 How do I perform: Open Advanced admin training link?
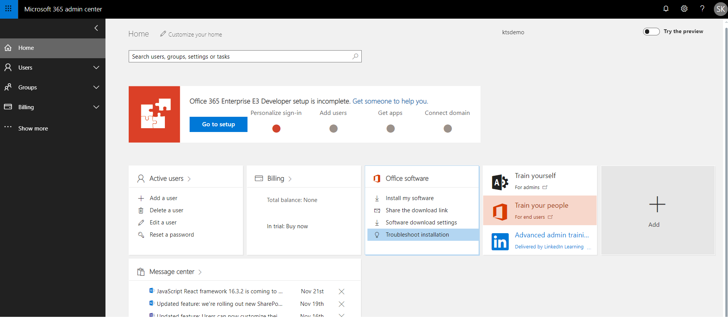pyautogui.click(x=552, y=235)
